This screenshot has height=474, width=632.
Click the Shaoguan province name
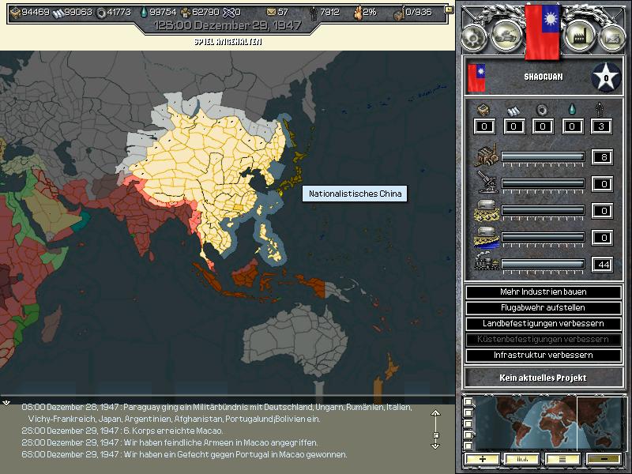coord(543,77)
